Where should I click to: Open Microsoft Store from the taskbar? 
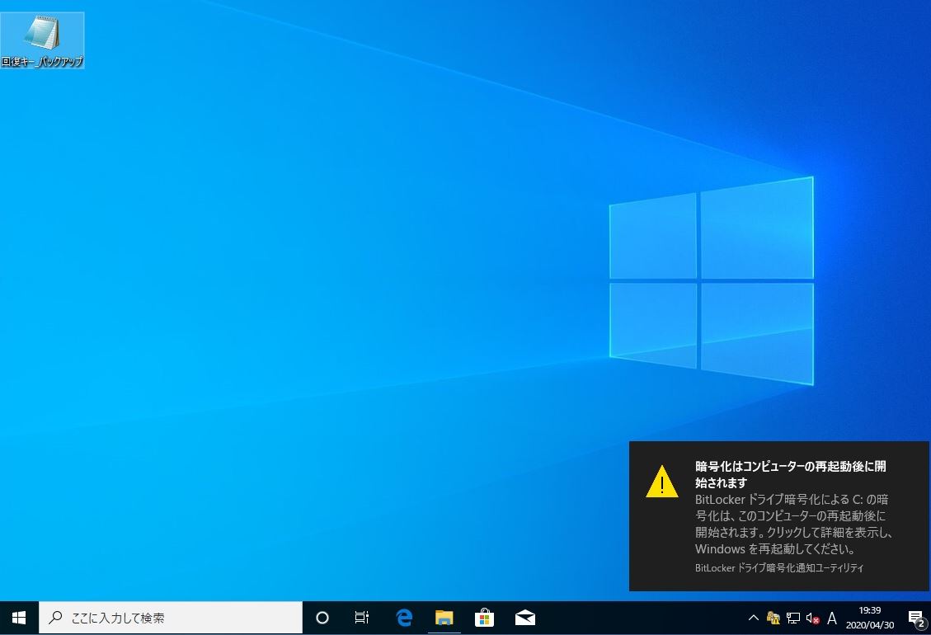click(485, 618)
